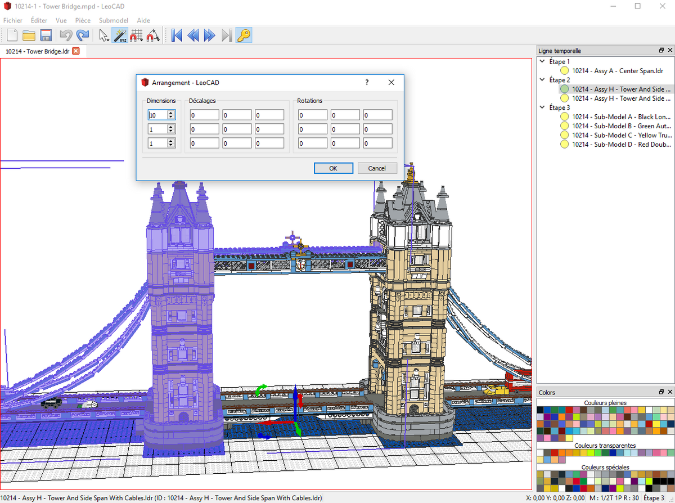Screen dimensions: 675x503
Task: Click the second Dimensions spinner arrows
Action: tap(171, 129)
